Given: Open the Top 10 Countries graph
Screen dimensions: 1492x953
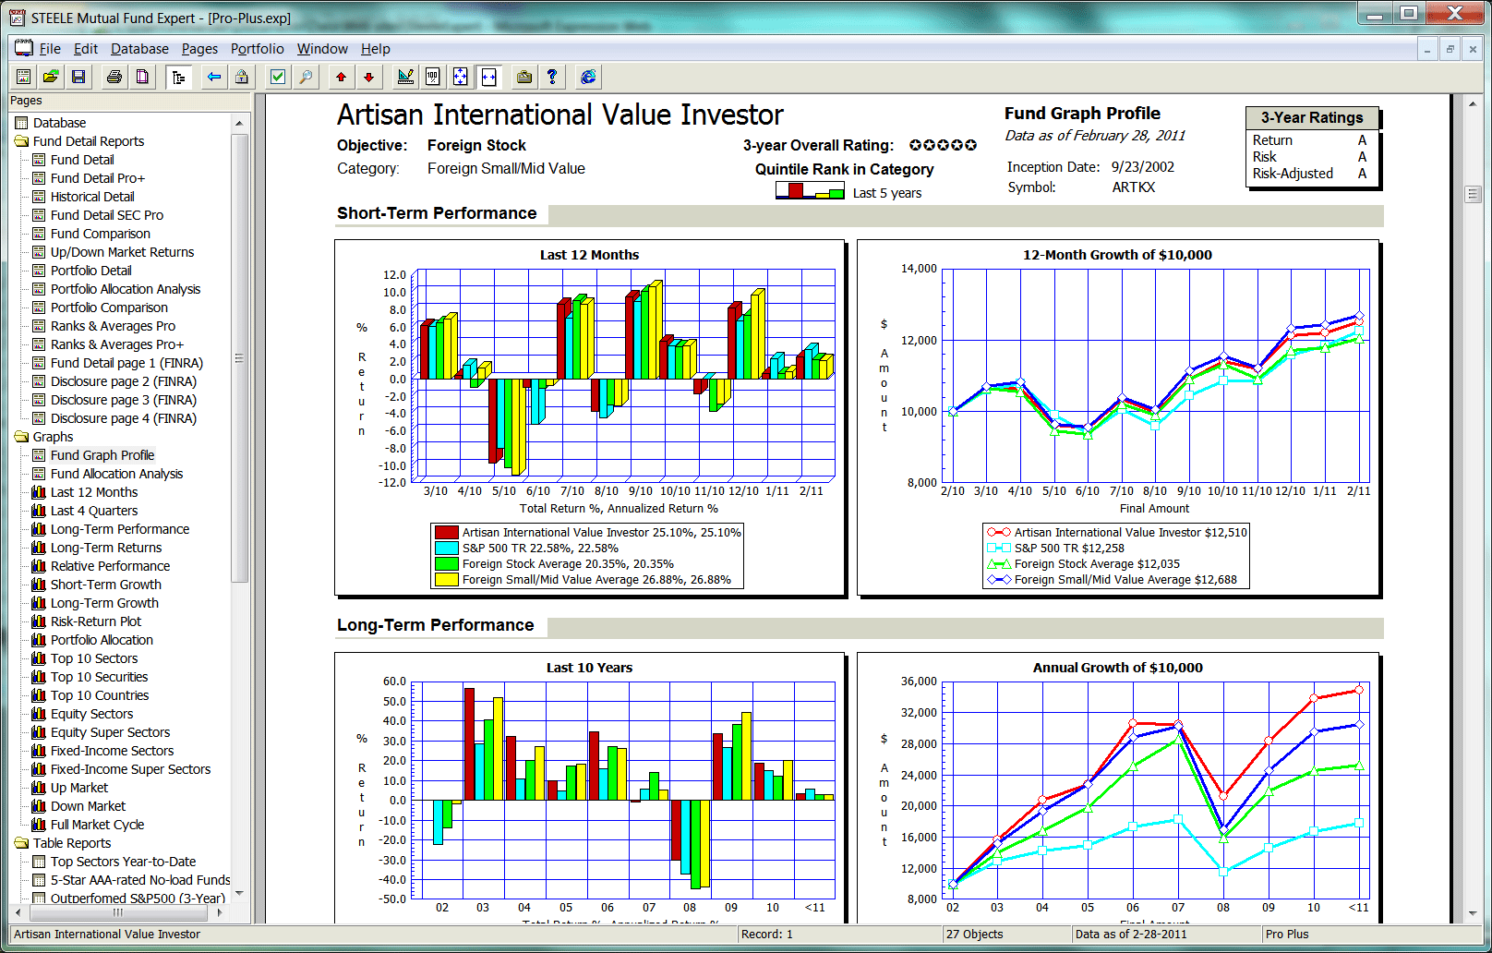Looking at the screenshot, I should [x=100, y=695].
